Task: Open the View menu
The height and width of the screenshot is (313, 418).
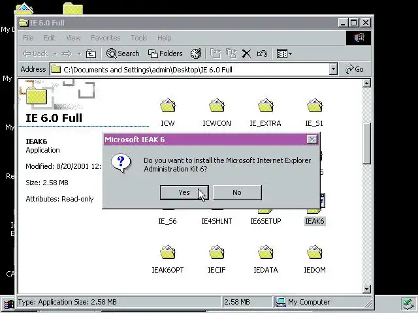Action: pos(73,38)
